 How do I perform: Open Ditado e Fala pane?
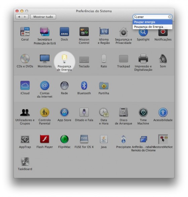84,112
